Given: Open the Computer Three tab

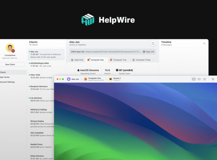Looking at the screenshot, I should (x=141, y=60).
